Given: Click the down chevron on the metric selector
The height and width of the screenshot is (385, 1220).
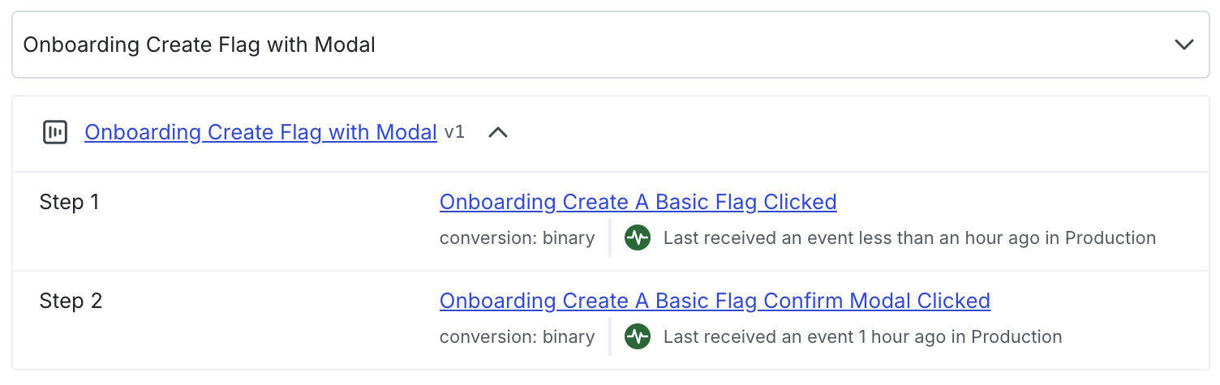Looking at the screenshot, I should (1184, 45).
